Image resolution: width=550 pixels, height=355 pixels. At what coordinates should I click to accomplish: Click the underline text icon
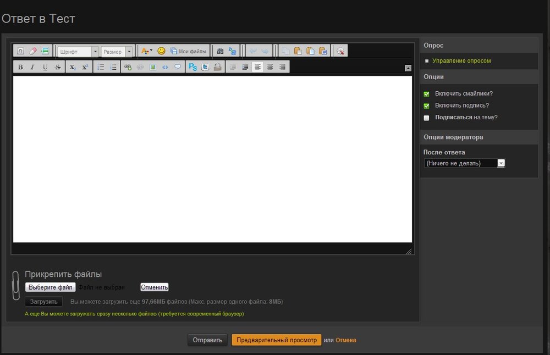(45, 67)
